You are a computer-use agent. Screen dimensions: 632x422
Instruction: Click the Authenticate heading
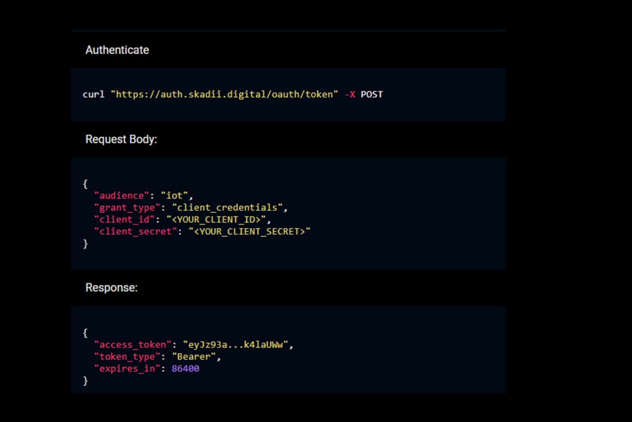(x=117, y=50)
